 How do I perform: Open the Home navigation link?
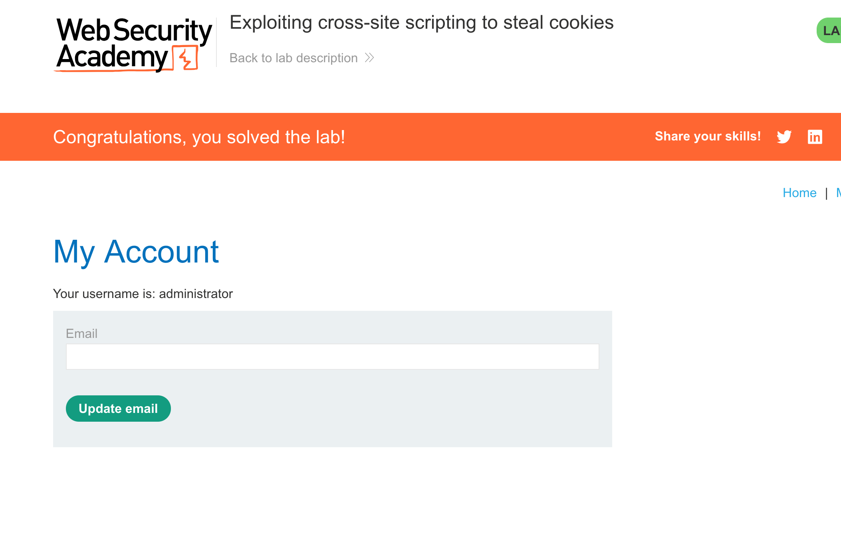799,193
